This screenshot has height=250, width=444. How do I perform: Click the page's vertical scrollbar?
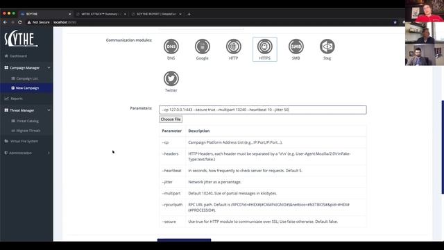tap(443, 147)
